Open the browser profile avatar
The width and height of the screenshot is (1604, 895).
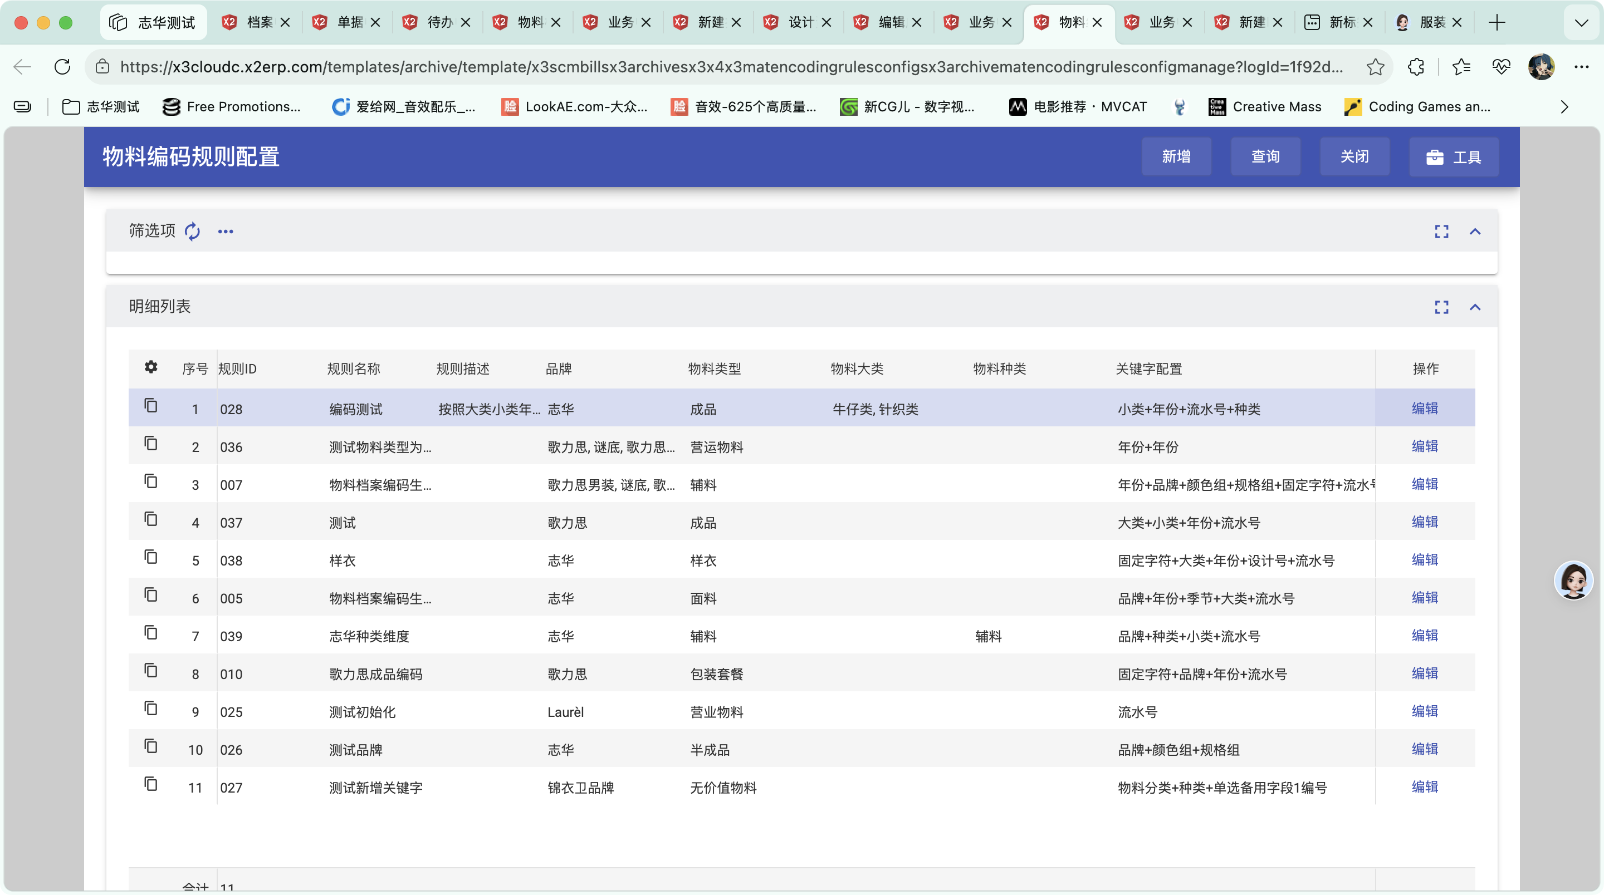point(1541,67)
